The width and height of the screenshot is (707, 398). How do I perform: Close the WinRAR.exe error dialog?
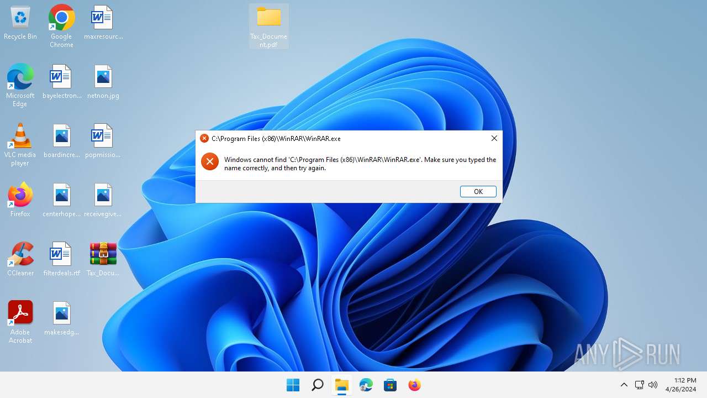[x=494, y=138]
